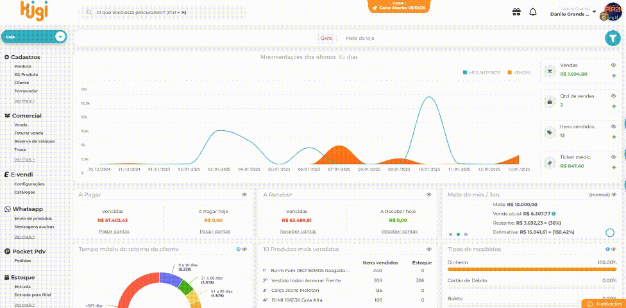The image size is (626, 308).
Task: Open Faturar venda in the Comercial menu
Action: (x=29, y=133)
